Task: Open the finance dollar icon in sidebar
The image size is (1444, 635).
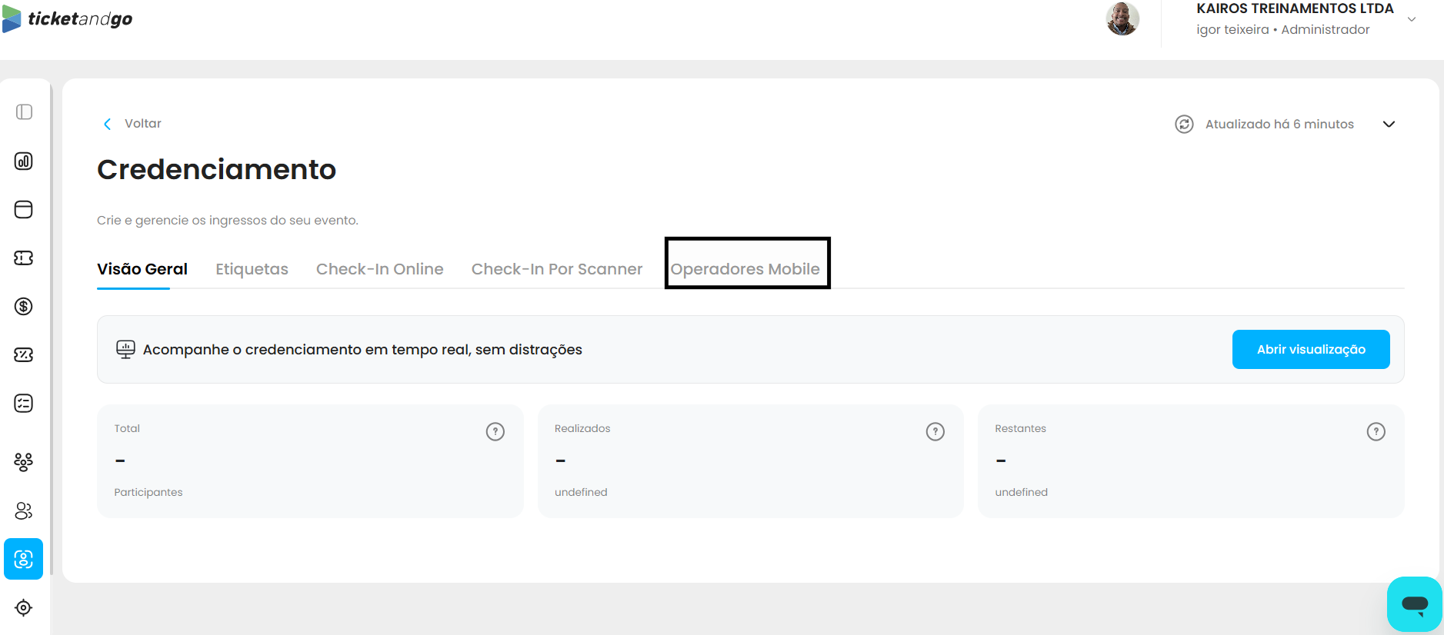Action: point(24,306)
